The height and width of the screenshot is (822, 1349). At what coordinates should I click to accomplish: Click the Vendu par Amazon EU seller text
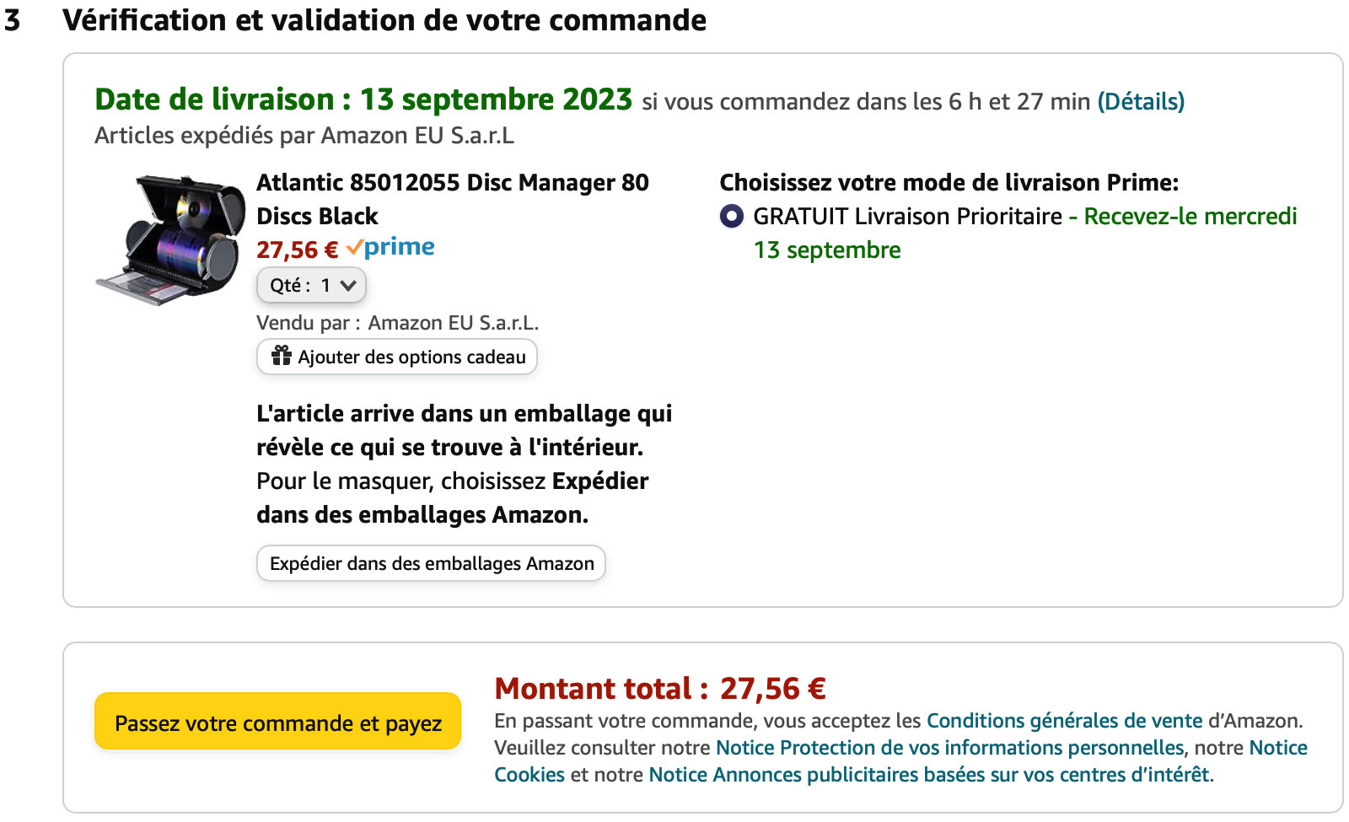[x=397, y=324]
